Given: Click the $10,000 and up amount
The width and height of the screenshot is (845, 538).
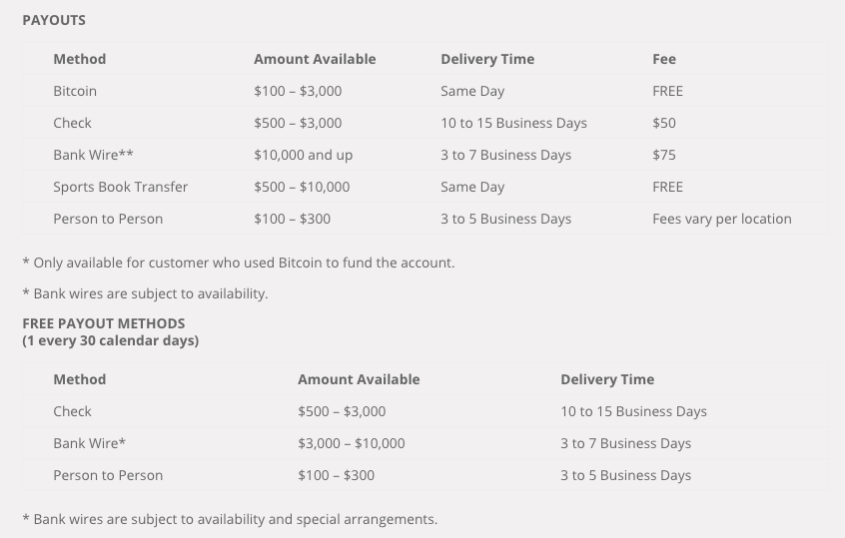Looking at the screenshot, I should point(303,155).
